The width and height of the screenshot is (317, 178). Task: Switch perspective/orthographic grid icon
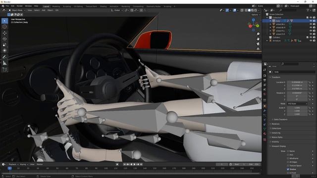pyautogui.click(x=258, y=49)
